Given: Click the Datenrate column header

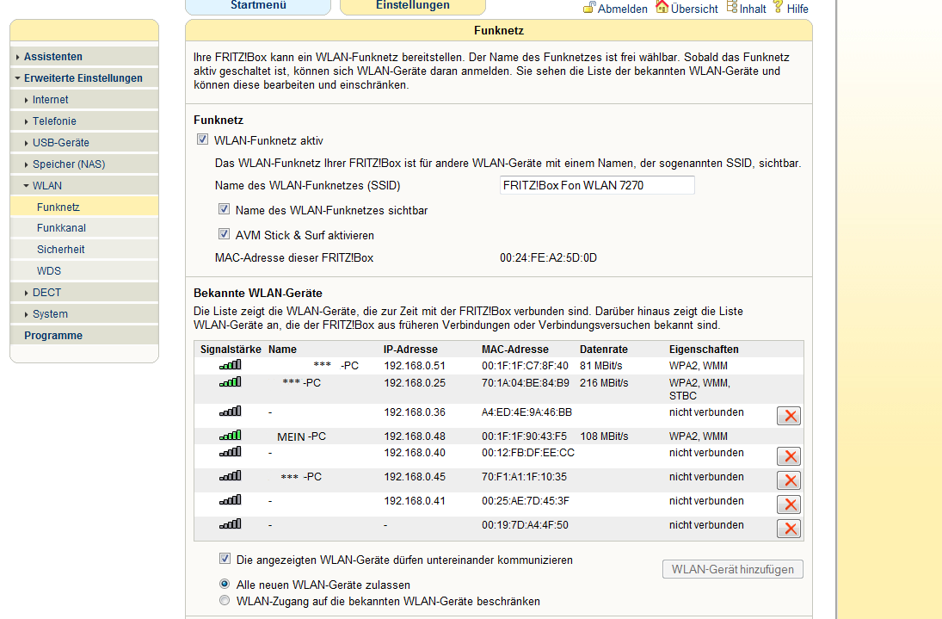Looking at the screenshot, I should pyautogui.click(x=604, y=350).
